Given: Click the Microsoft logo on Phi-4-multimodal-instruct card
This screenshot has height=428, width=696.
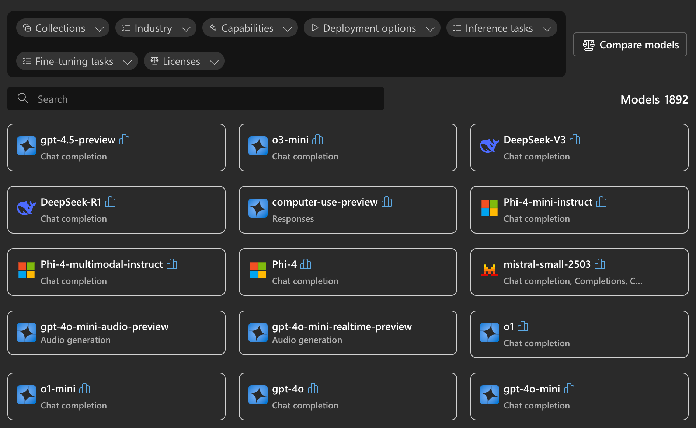Looking at the screenshot, I should tap(27, 270).
